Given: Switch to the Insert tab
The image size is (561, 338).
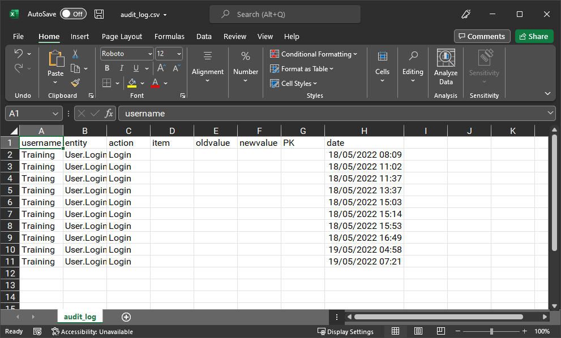Looking at the screenshot, I should 79,36.
